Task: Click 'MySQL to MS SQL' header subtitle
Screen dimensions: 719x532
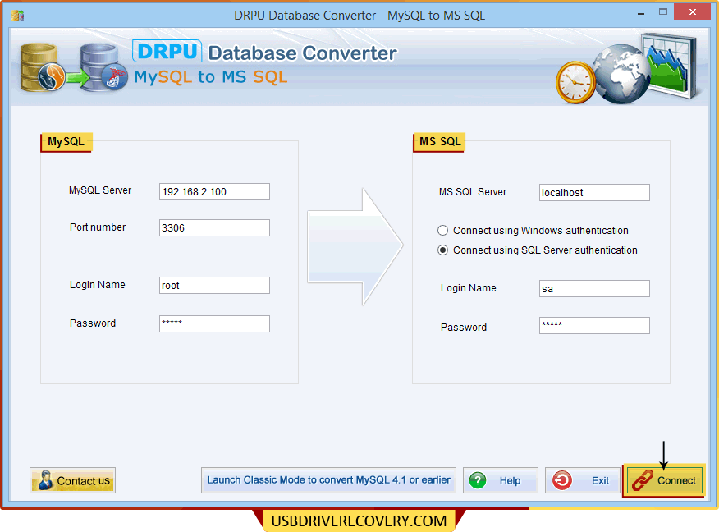Action: click(x=211, y=77)
